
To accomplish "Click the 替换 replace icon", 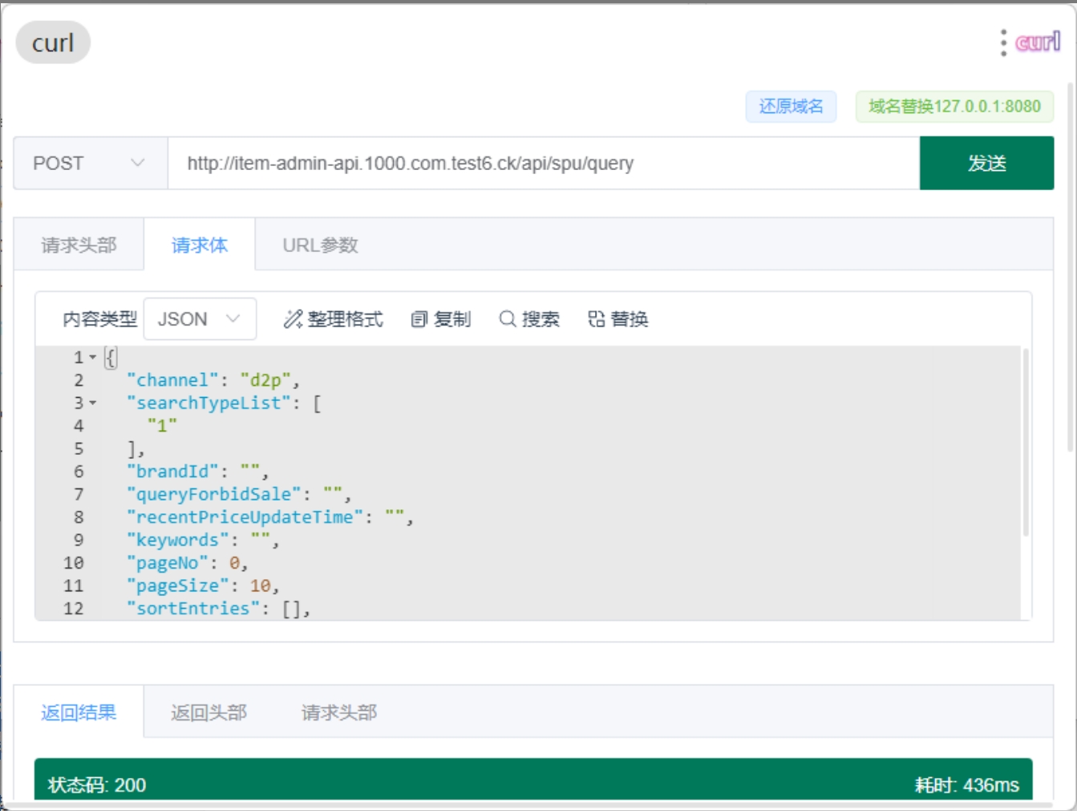I will pos(596,319).
